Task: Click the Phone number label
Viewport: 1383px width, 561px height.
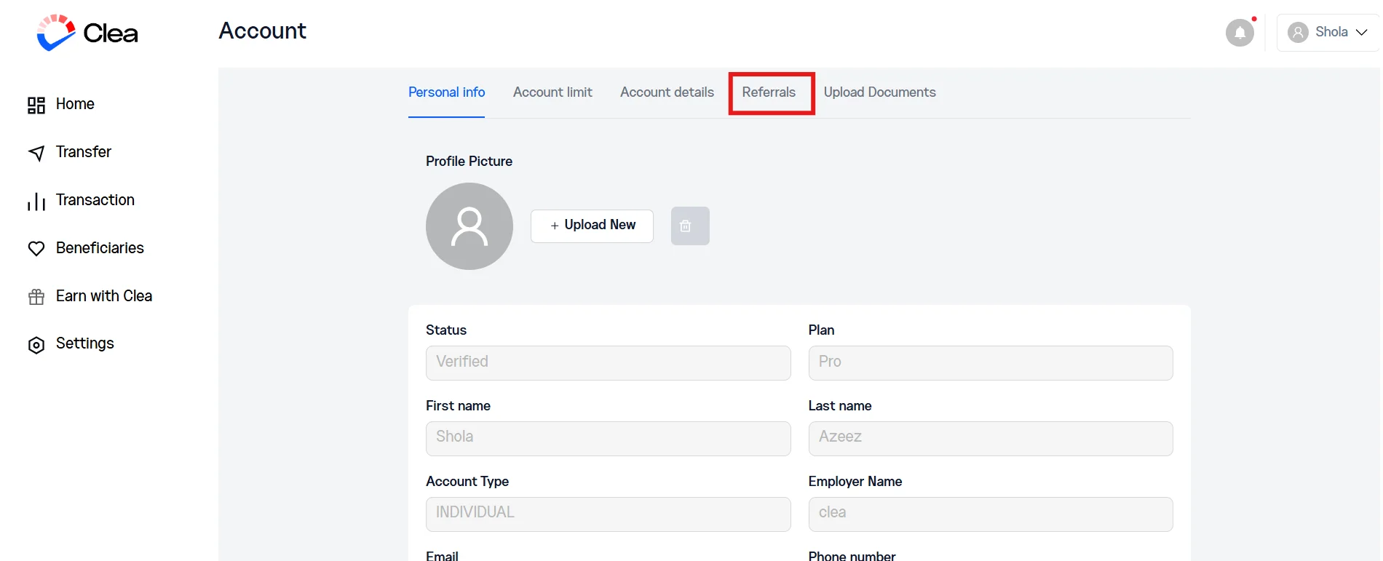Action: point(852,556)
